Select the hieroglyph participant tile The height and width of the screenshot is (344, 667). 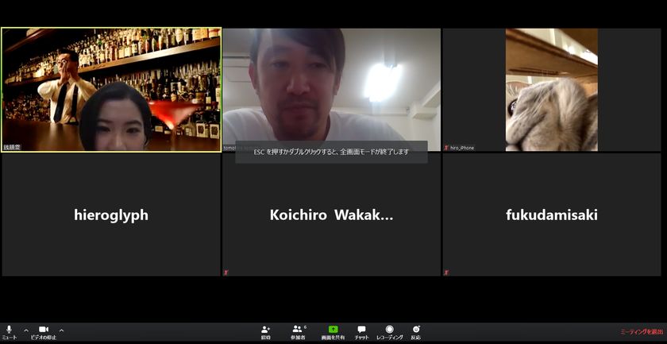pyautogui.click(x=111, y=215)
